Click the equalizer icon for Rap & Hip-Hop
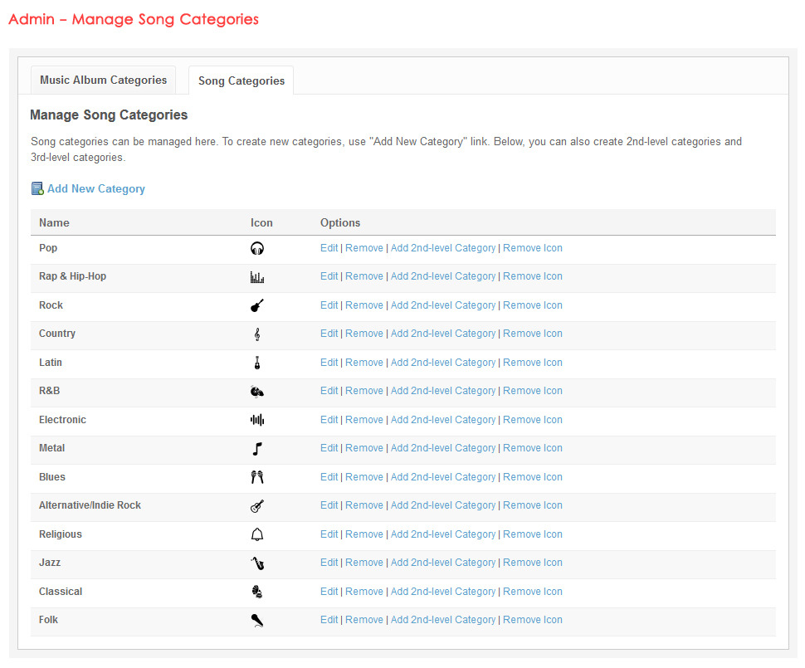The image size is (805, 668). pyautogui.click(x=257, y=277)
